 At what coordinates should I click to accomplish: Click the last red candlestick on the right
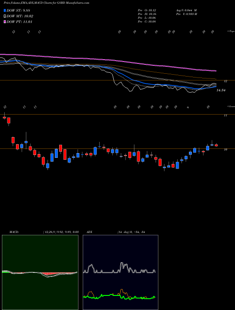[x=216, y=145]
